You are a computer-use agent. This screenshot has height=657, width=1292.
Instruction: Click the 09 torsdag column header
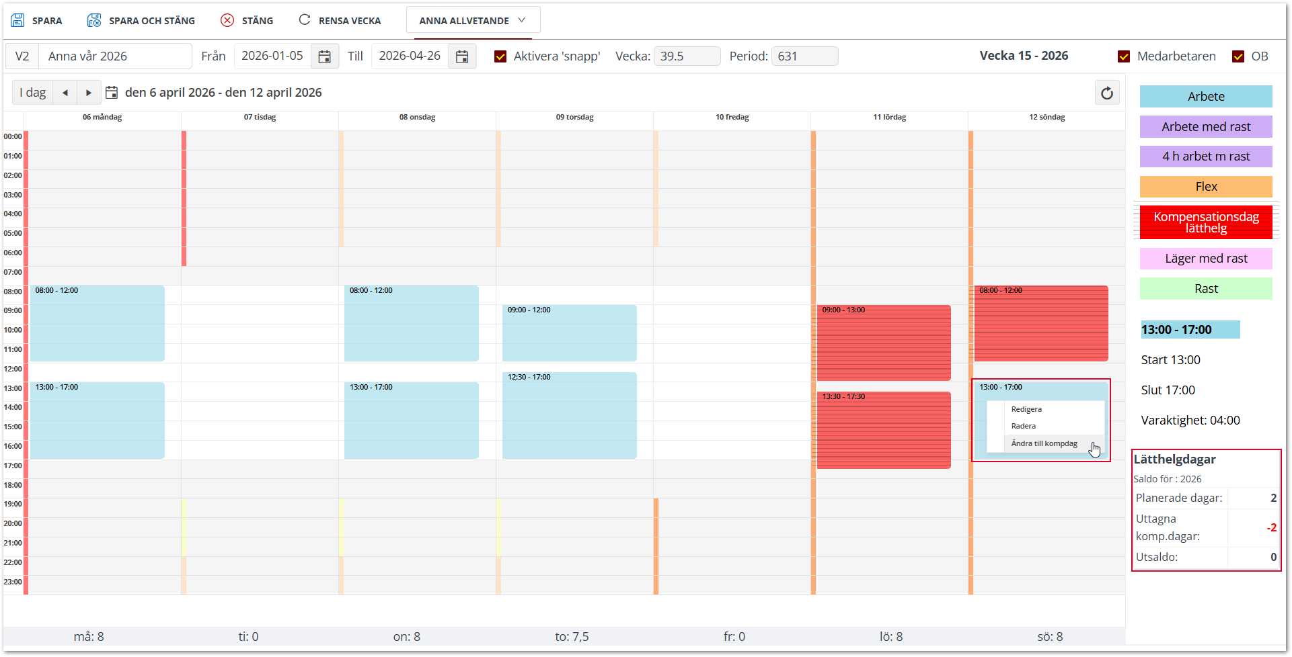coord(574,118)
